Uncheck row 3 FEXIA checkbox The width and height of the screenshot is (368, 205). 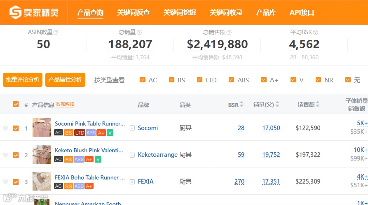coord(16,182)
